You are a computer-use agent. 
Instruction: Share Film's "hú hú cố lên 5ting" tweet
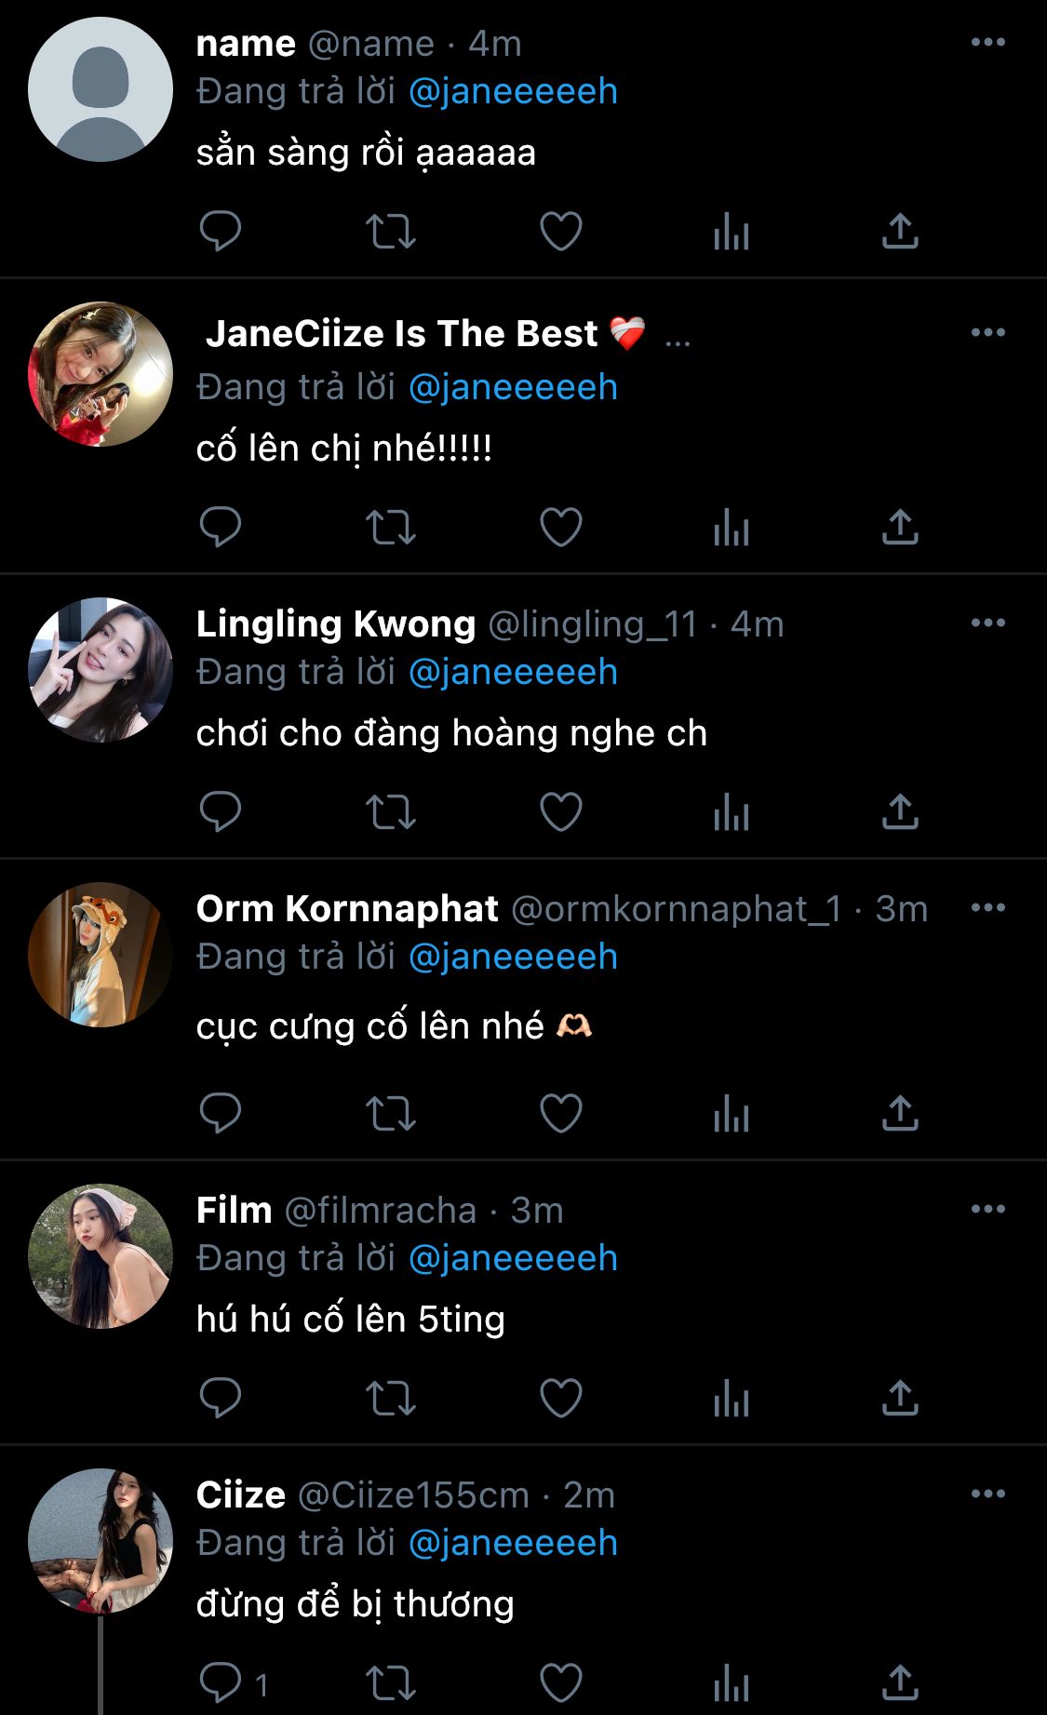click(x=900, y=1399)
